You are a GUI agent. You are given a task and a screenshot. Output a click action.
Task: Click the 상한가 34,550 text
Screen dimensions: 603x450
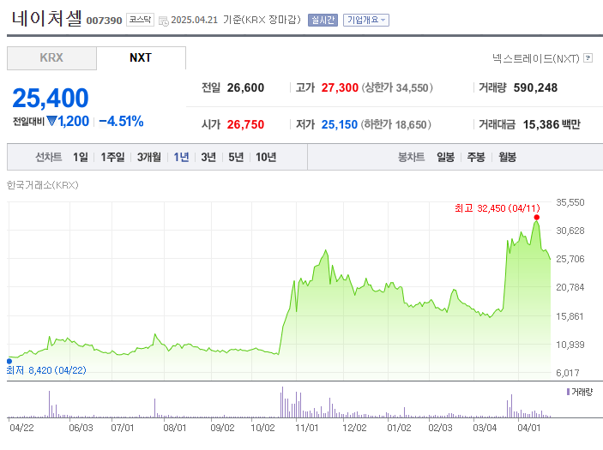[x=397, y=87]
